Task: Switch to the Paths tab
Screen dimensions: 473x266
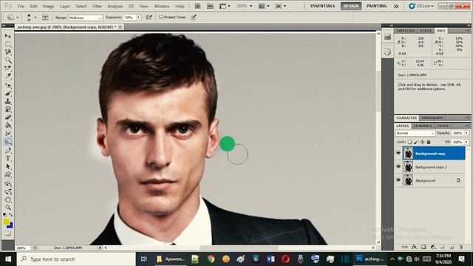Action: 443,126
